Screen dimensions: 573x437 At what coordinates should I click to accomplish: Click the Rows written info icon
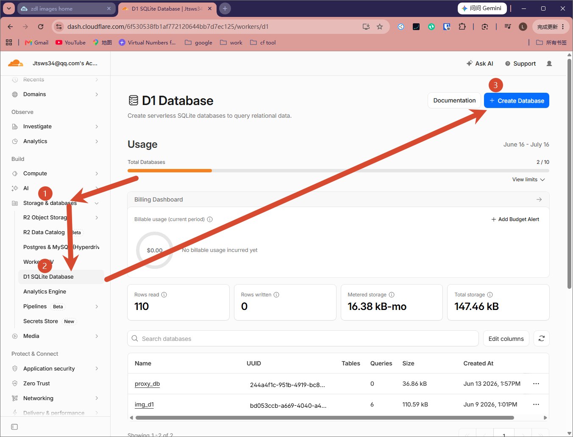(x=276, y=295)
